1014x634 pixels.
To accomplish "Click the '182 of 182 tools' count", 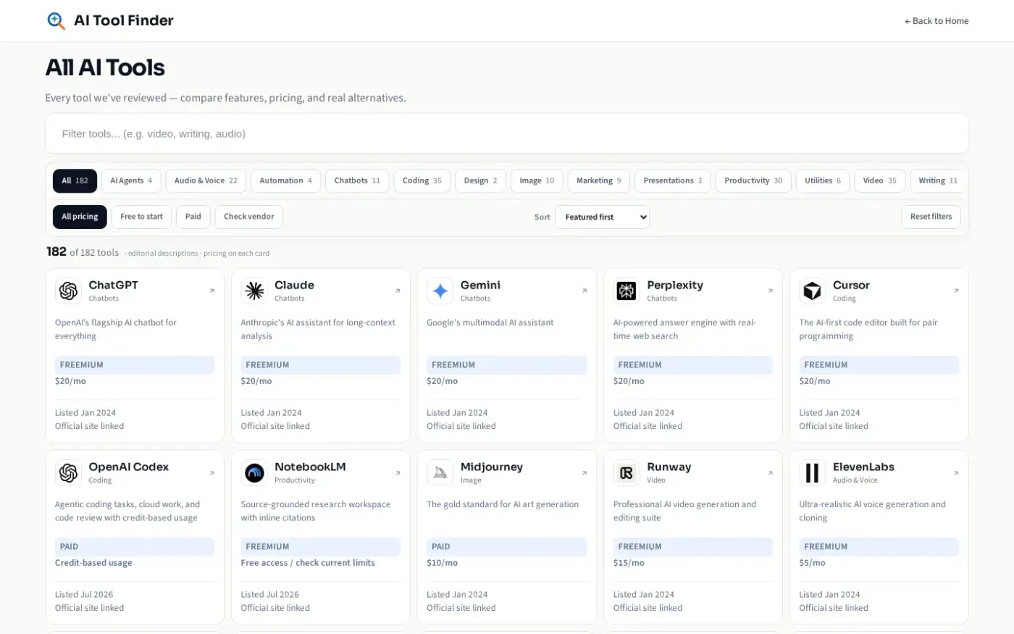I will [83, 252].
